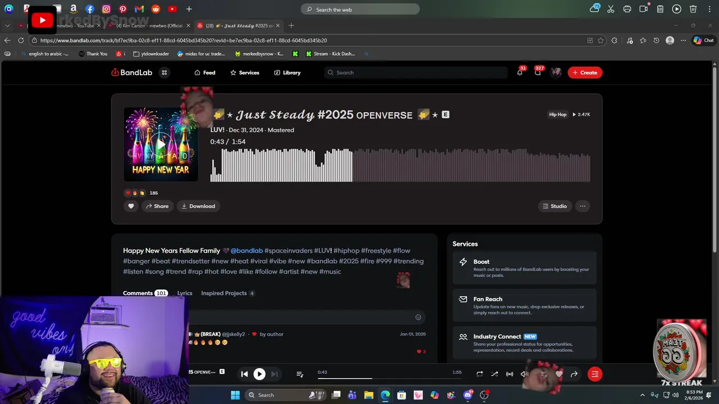
Task: Open browser settings and more menu
Action: click(x=683, y=40)
